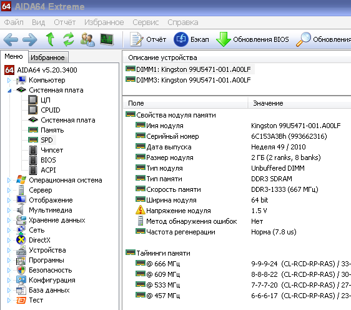351x310 pixels.
Task: Expand the Хранение данных tree node
Action: coord(9,220)
